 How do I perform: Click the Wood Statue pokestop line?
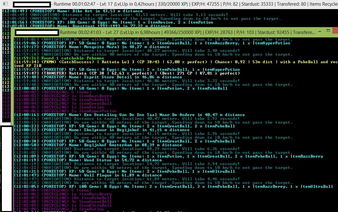point(88,160)
